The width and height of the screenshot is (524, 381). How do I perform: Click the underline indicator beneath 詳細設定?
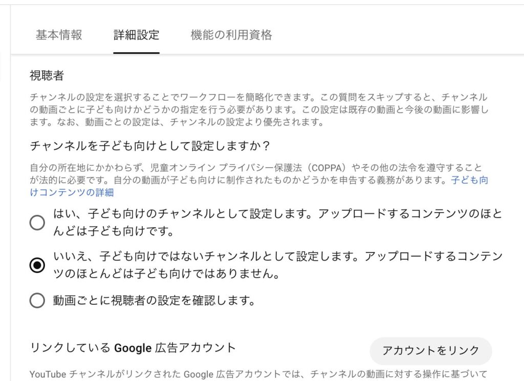coord(137,52)
